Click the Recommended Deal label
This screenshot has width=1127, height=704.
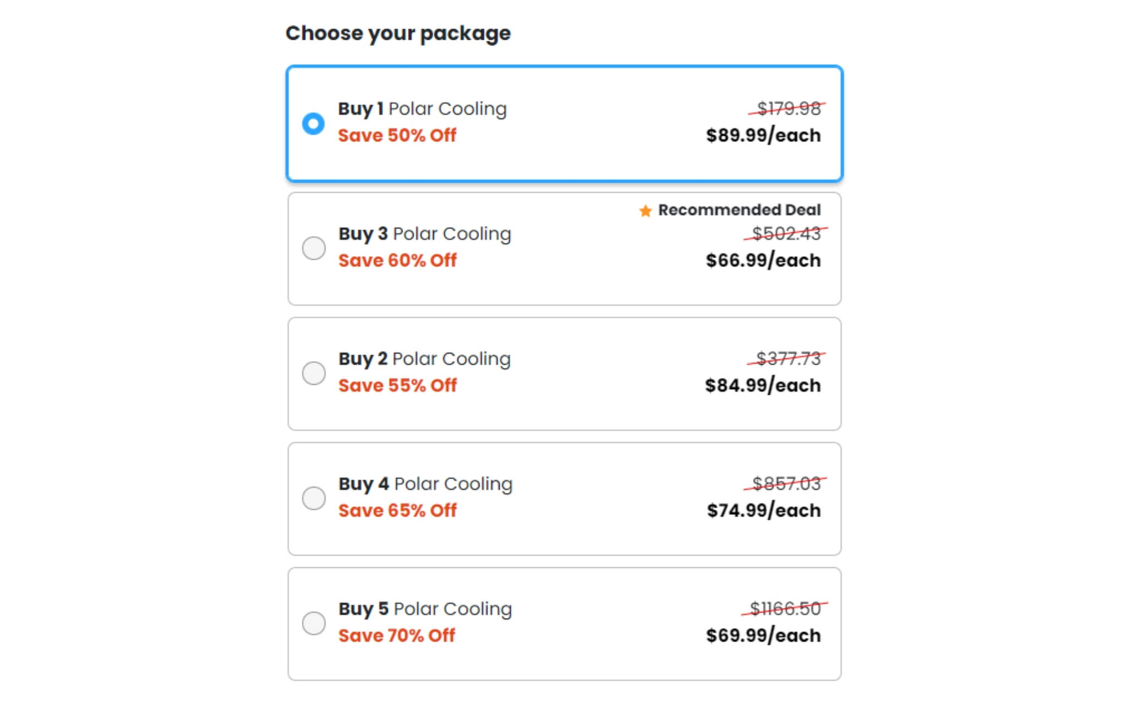[x=739, y=210]
